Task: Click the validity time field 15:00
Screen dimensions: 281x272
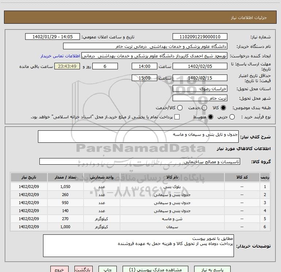Action: 145,78
